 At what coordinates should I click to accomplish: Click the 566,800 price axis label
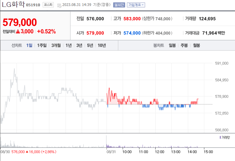(x=222, y=130)
